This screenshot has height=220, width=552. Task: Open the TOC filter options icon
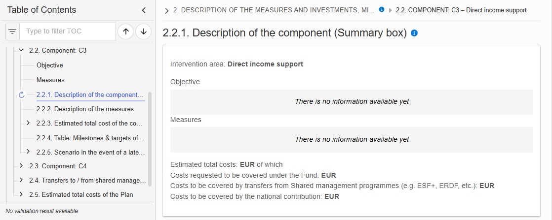click(13, 31)
